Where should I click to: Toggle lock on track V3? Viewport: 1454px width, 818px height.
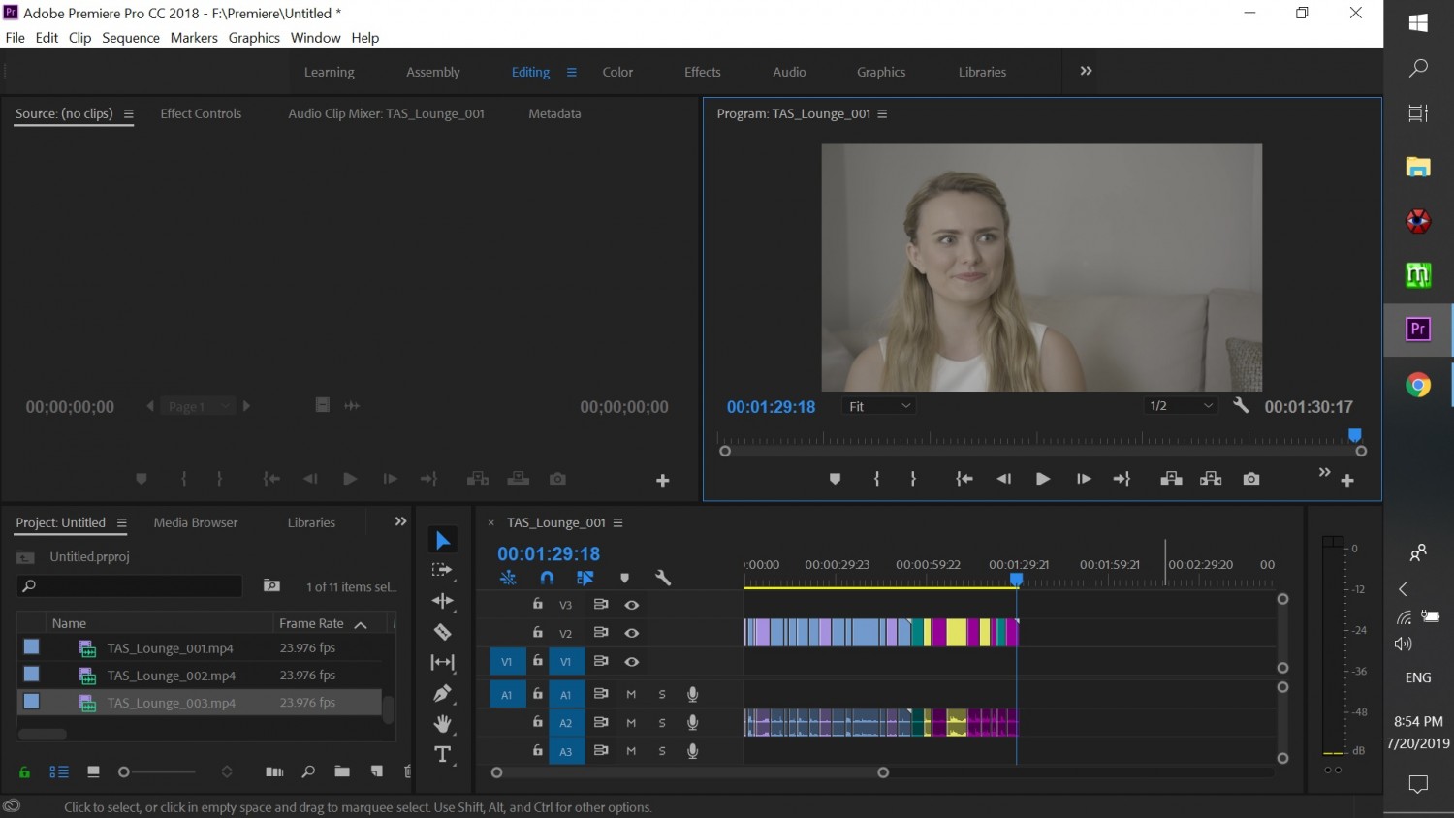[538, 604]
